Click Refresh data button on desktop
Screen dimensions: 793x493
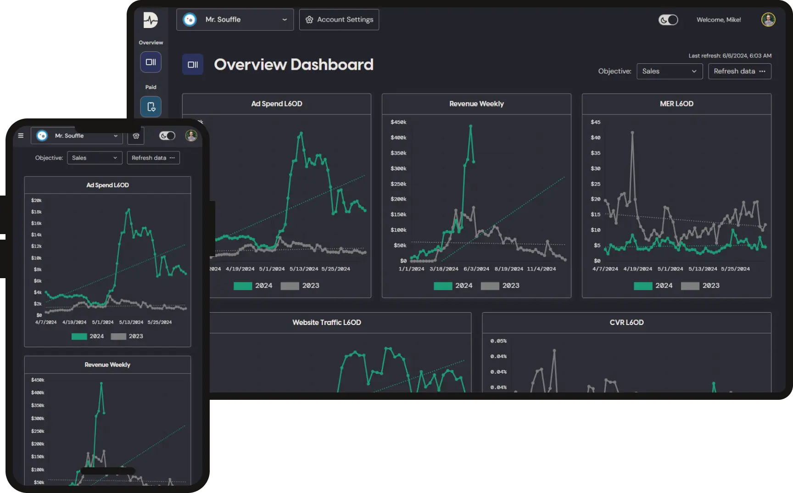(740, 71)
